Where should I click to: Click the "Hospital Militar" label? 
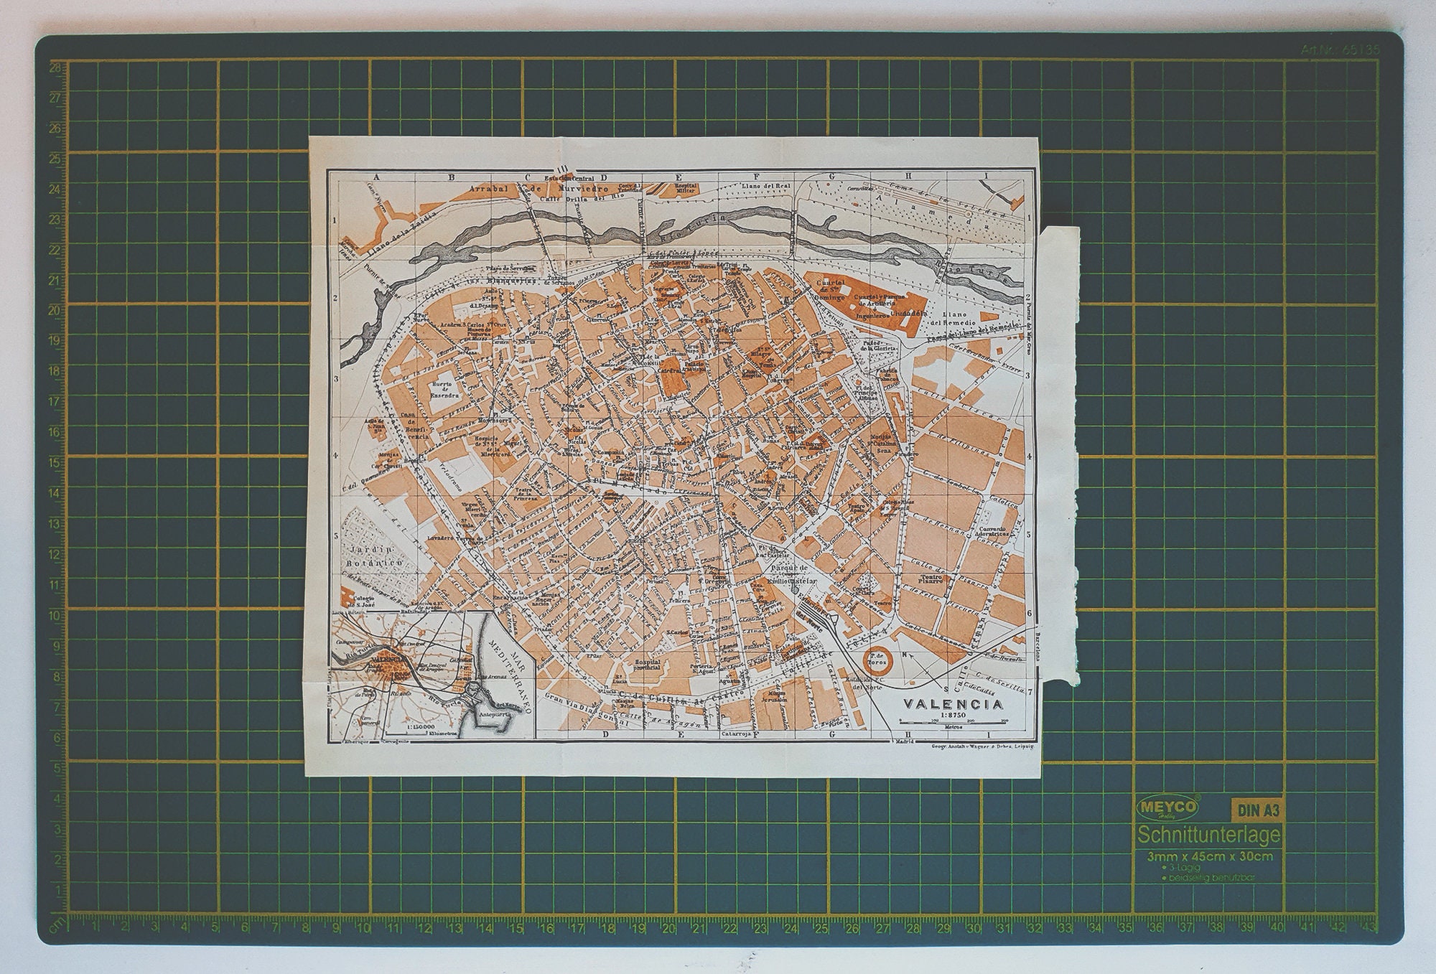(x=686, y=187)
